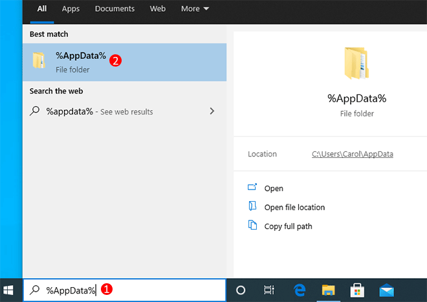Click the 'Search the web' heading
The height and width of the screenshot is (302, 427).
coord(56,91)
